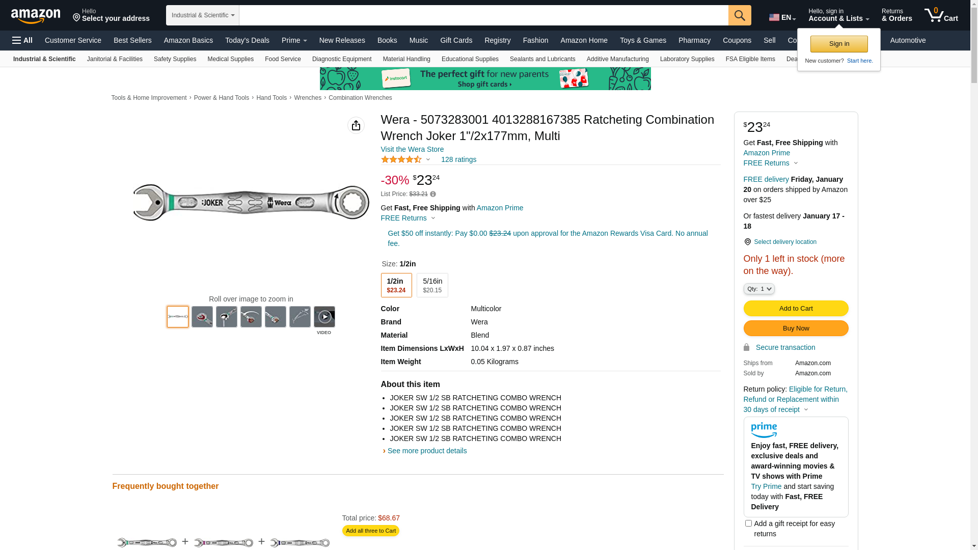Select the 5/16in size option
This screenshot has width=978, height=550.
(432, 285)
